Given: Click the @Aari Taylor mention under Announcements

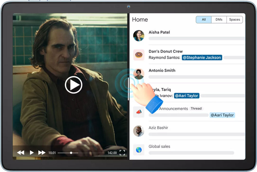Looking at the screenshot, I should click(x=222, y=115).
